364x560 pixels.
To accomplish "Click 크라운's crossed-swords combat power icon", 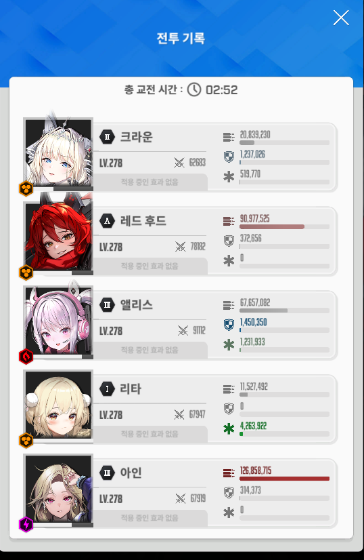I will (x=179, y=163).
